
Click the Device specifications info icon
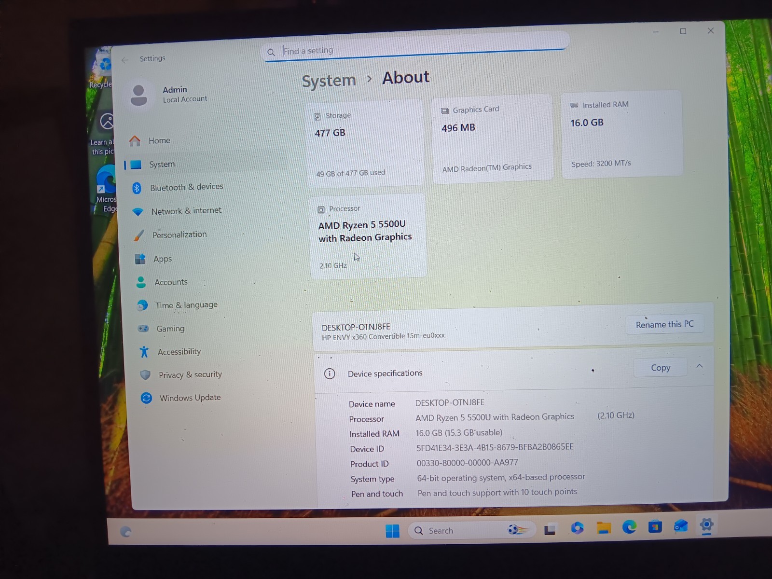tap(330, 374)
